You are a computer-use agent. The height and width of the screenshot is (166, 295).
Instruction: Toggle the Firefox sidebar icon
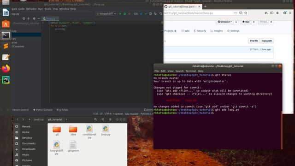[272, 13]
